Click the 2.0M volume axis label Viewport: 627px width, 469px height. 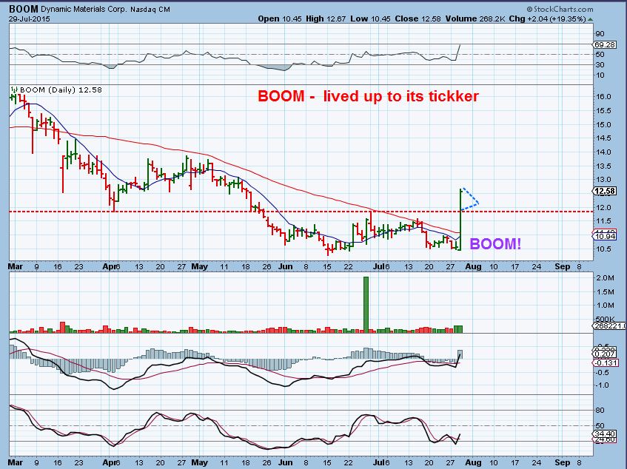click(x=605, y=278)
